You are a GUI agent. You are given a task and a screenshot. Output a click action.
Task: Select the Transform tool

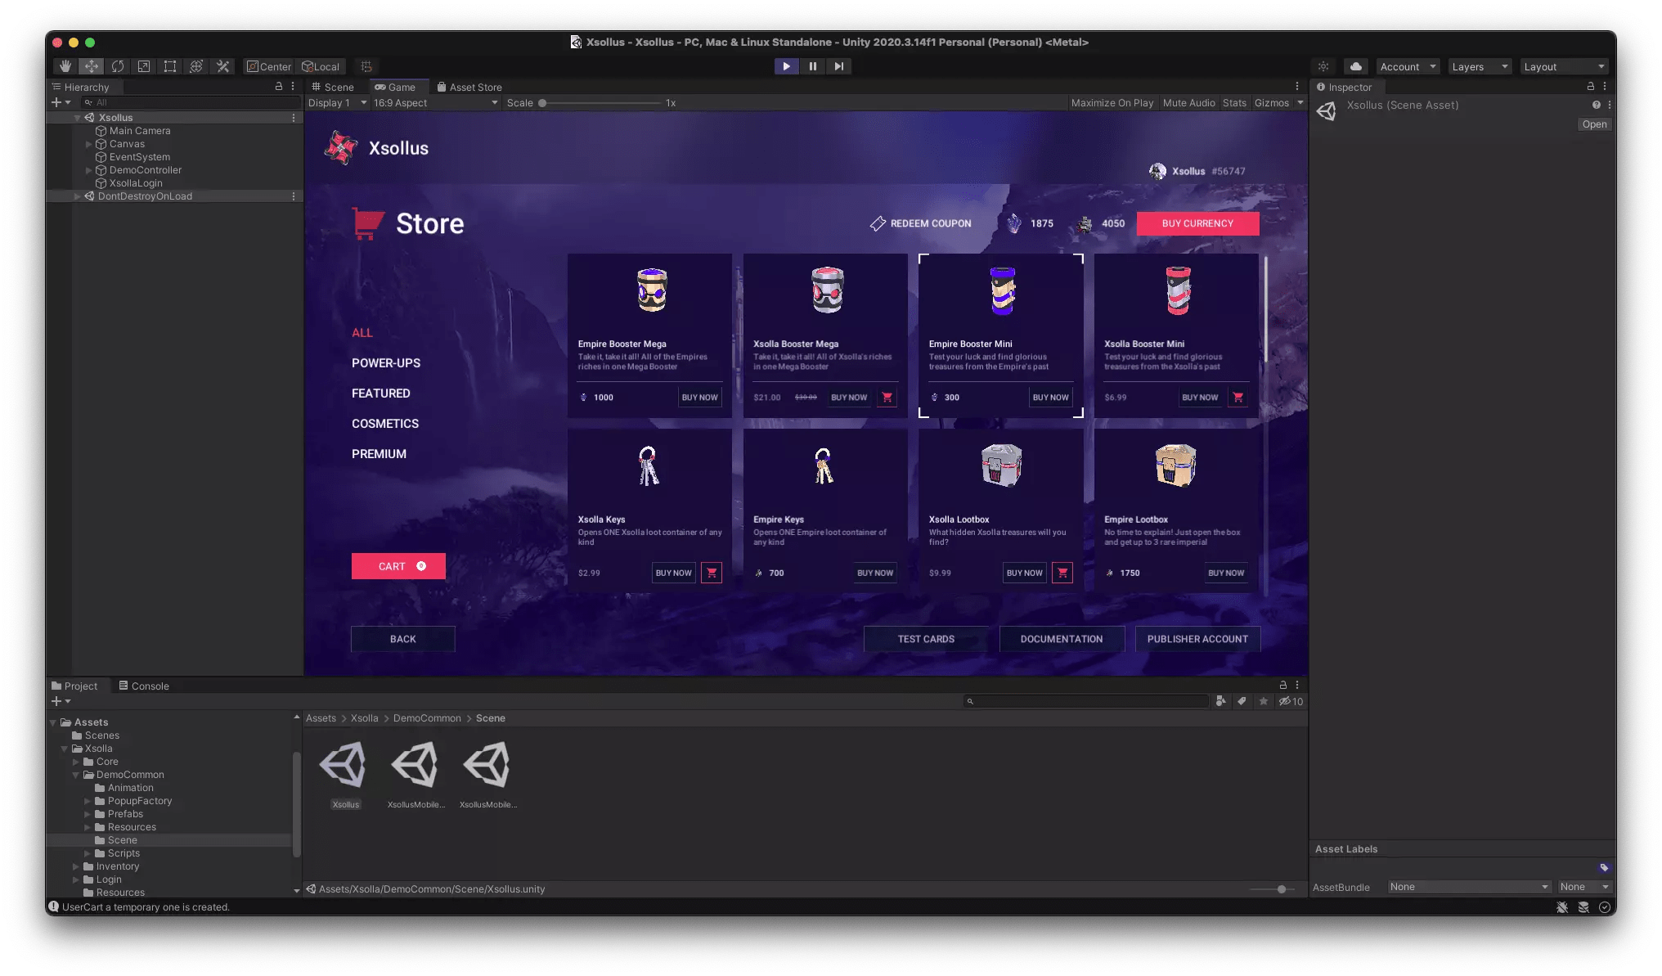point(196,66)
